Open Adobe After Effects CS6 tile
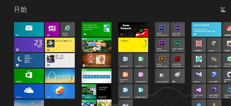Screen dimensions: 231x106 (x=177, y=29)
